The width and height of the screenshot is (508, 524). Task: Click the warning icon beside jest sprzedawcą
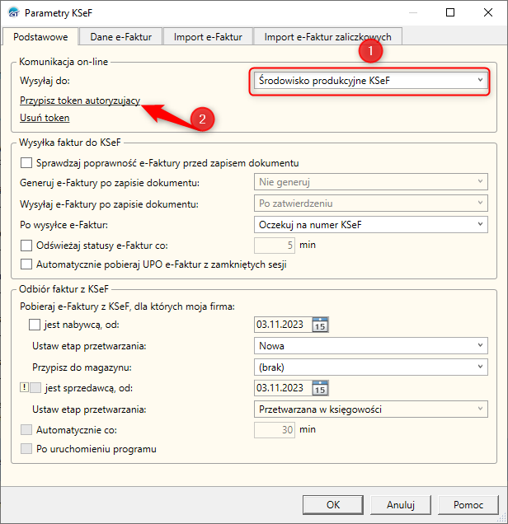click(x=23, y=387)
